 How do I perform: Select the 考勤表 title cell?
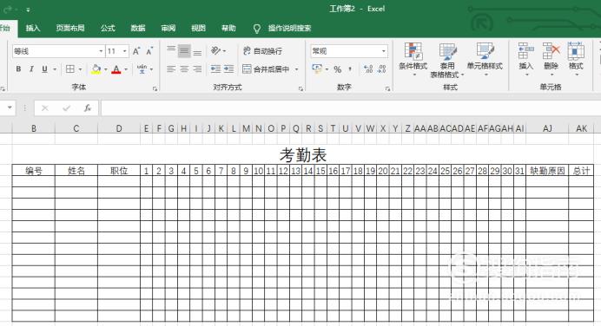pos(303,154)
